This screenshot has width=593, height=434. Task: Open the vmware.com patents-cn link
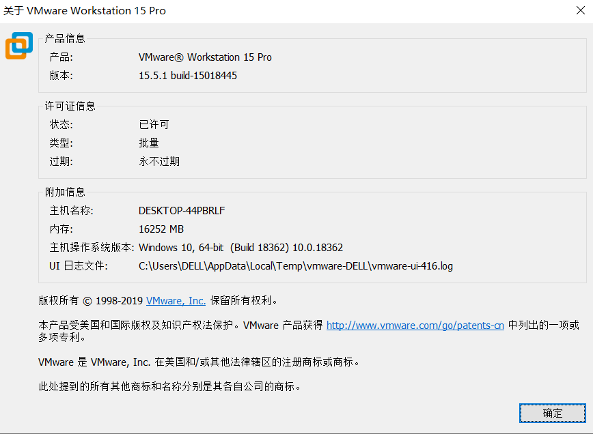pyautogui.click(x=415, y=325)
